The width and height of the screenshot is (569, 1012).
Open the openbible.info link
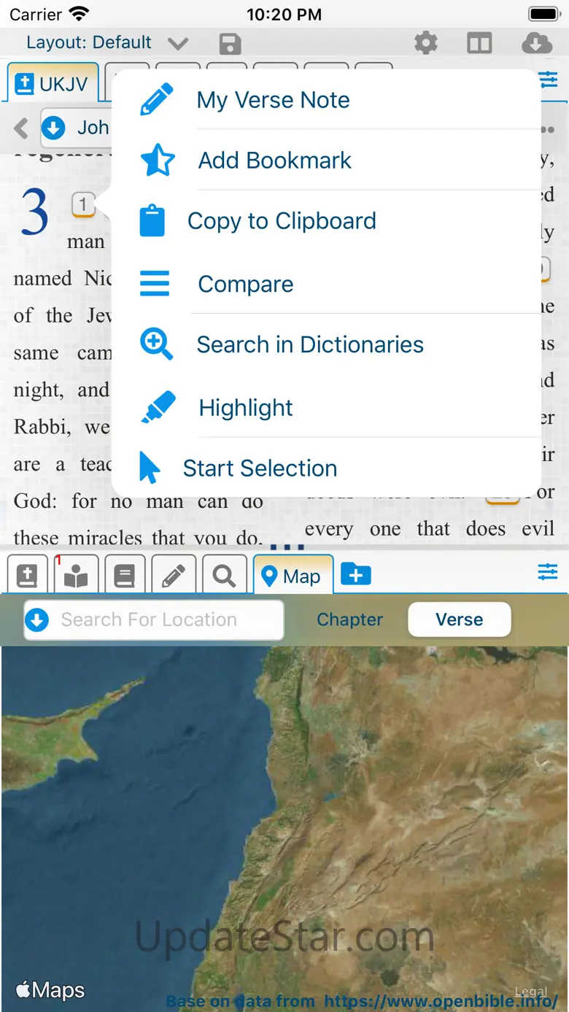click(x=441, y=1001)
